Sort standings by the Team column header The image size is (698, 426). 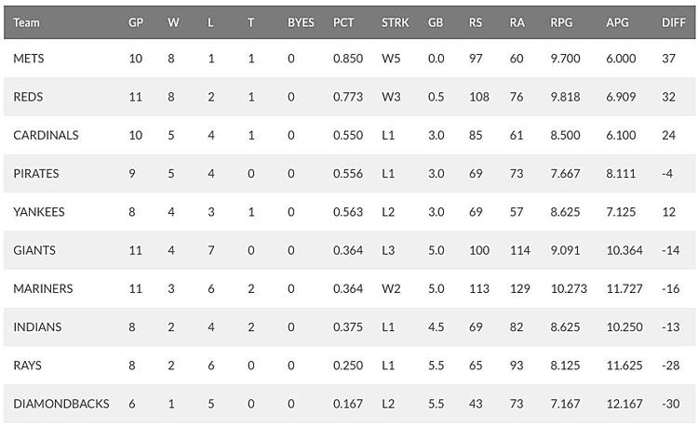26,22
